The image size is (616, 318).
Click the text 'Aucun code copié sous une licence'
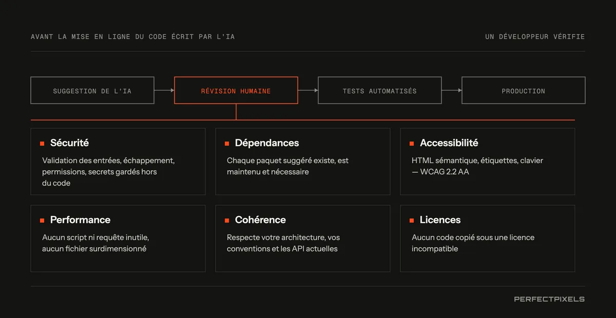pyautogui.click(x=473, y=237)
